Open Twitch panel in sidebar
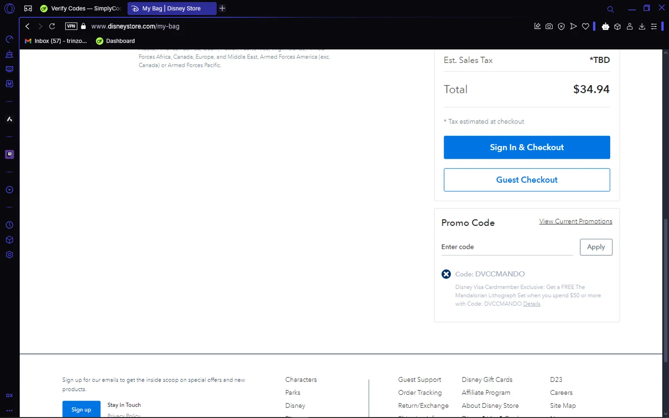 coord(9,154)
